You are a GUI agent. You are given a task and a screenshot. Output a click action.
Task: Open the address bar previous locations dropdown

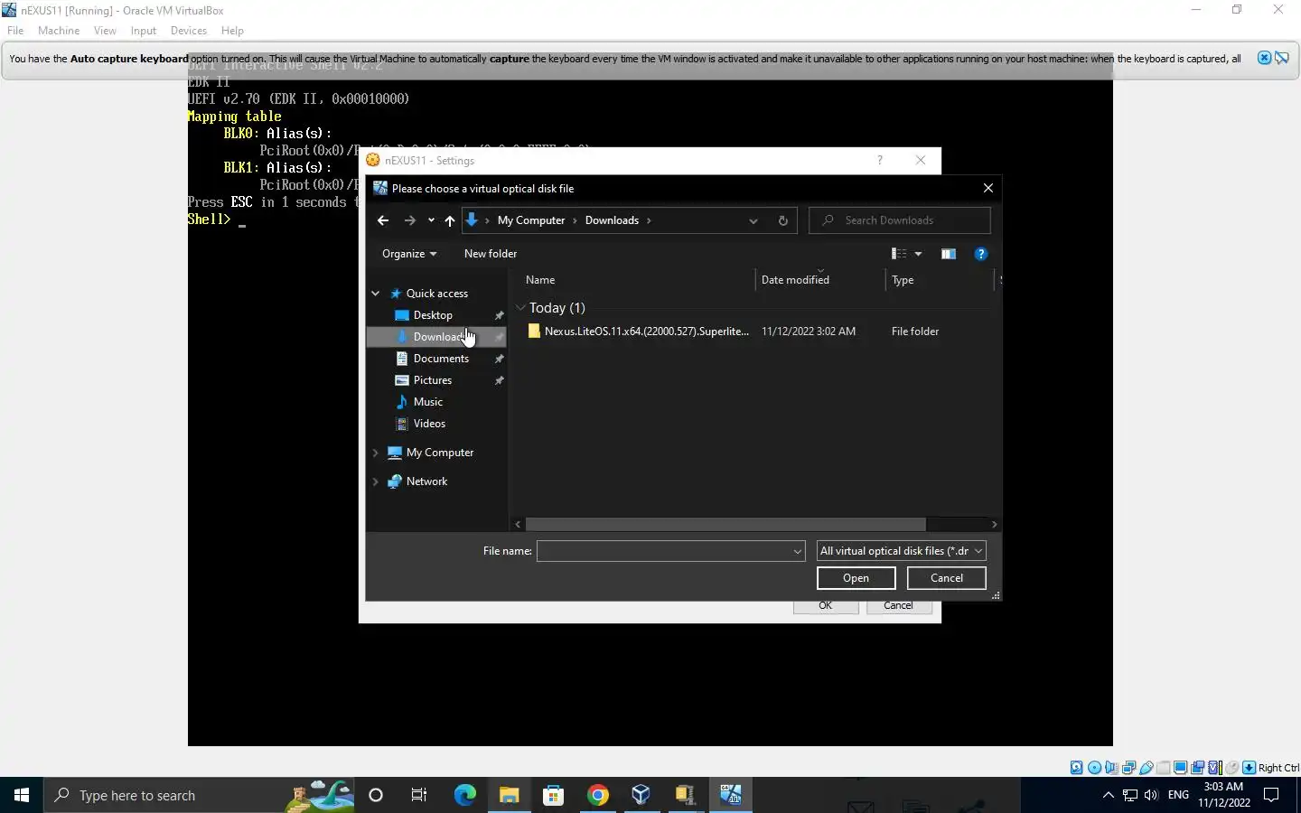point(753,220)
